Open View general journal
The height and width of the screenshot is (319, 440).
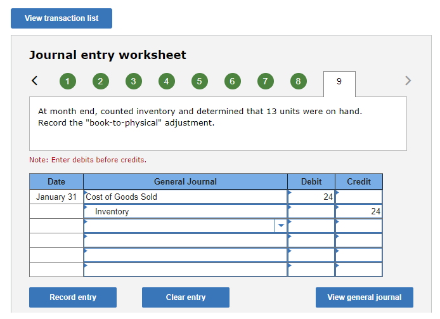click(364, 297)
